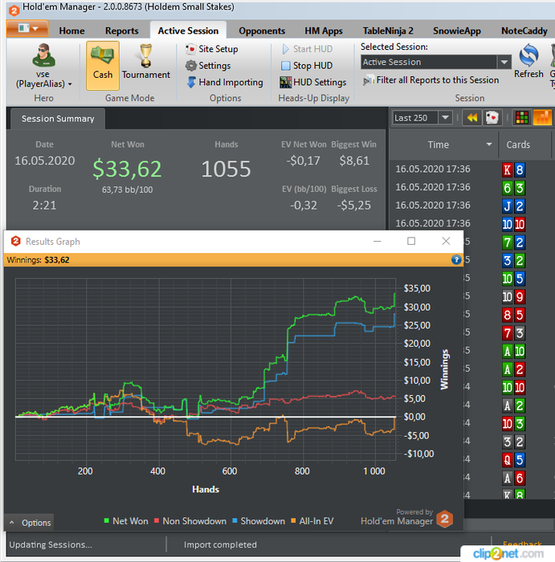Click the Winnings $33,62 header bar
This screenshot has height=562, width=555.
[x=233, y=260]
